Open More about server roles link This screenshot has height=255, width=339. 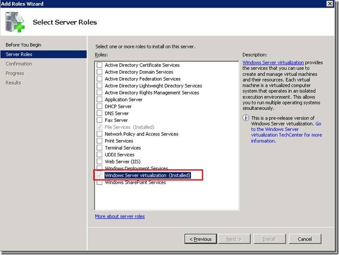coord(120,216)
